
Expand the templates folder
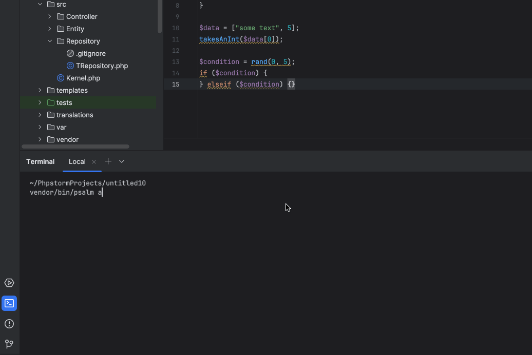(40, 90)
